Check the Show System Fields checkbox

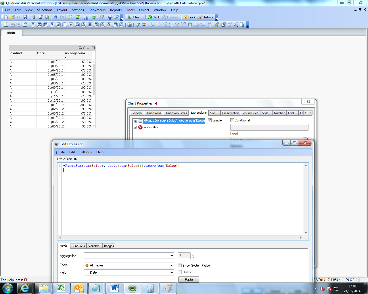click(180, 266)
